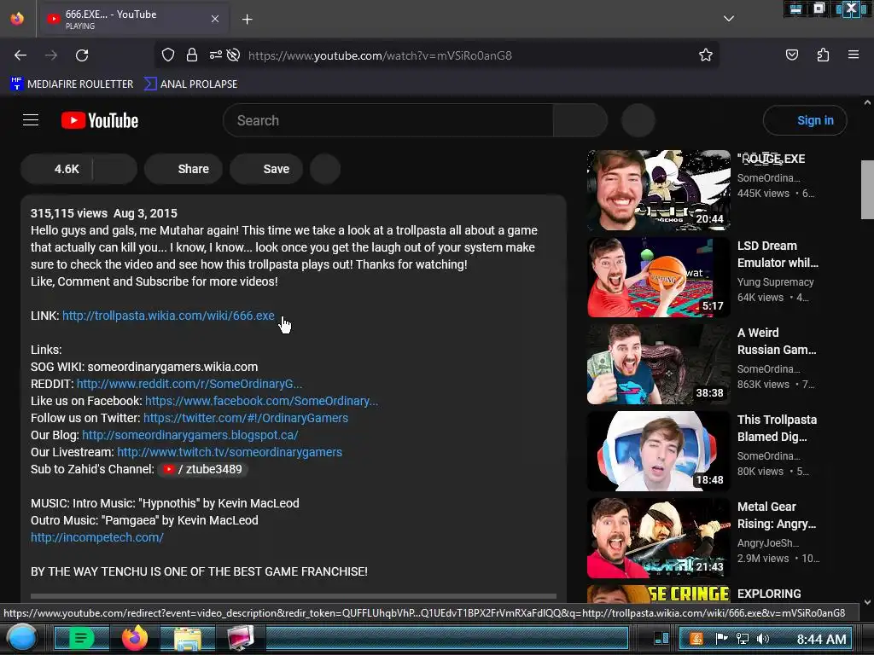Click the Firefox taskbar icon

pos(134,638)
